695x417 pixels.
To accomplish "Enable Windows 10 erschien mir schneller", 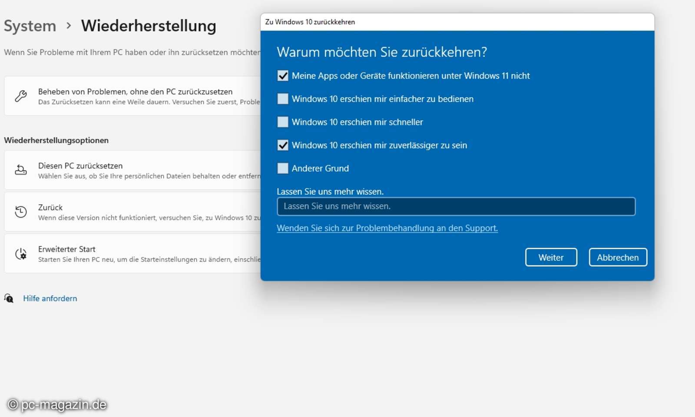I will coord(283,122).
